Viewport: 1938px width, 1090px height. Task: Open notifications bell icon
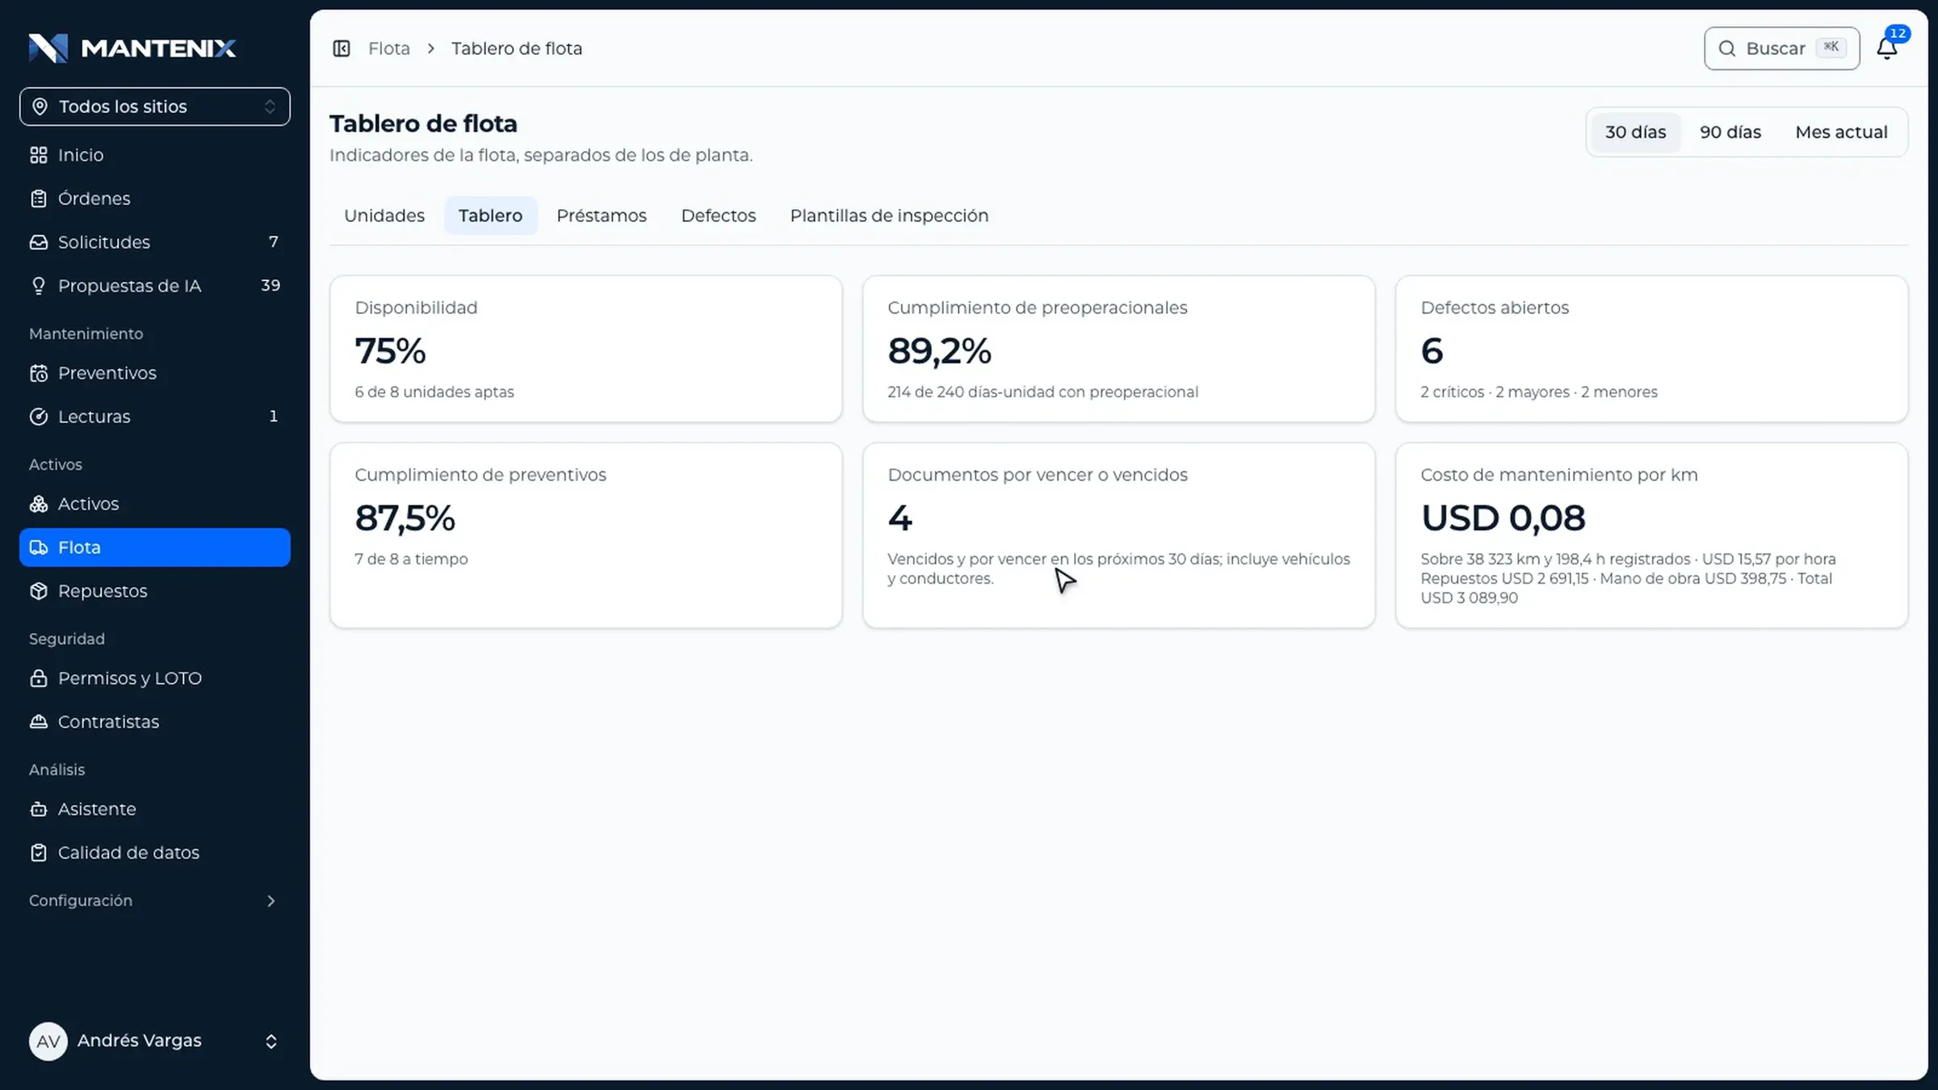click(1886, 48)
